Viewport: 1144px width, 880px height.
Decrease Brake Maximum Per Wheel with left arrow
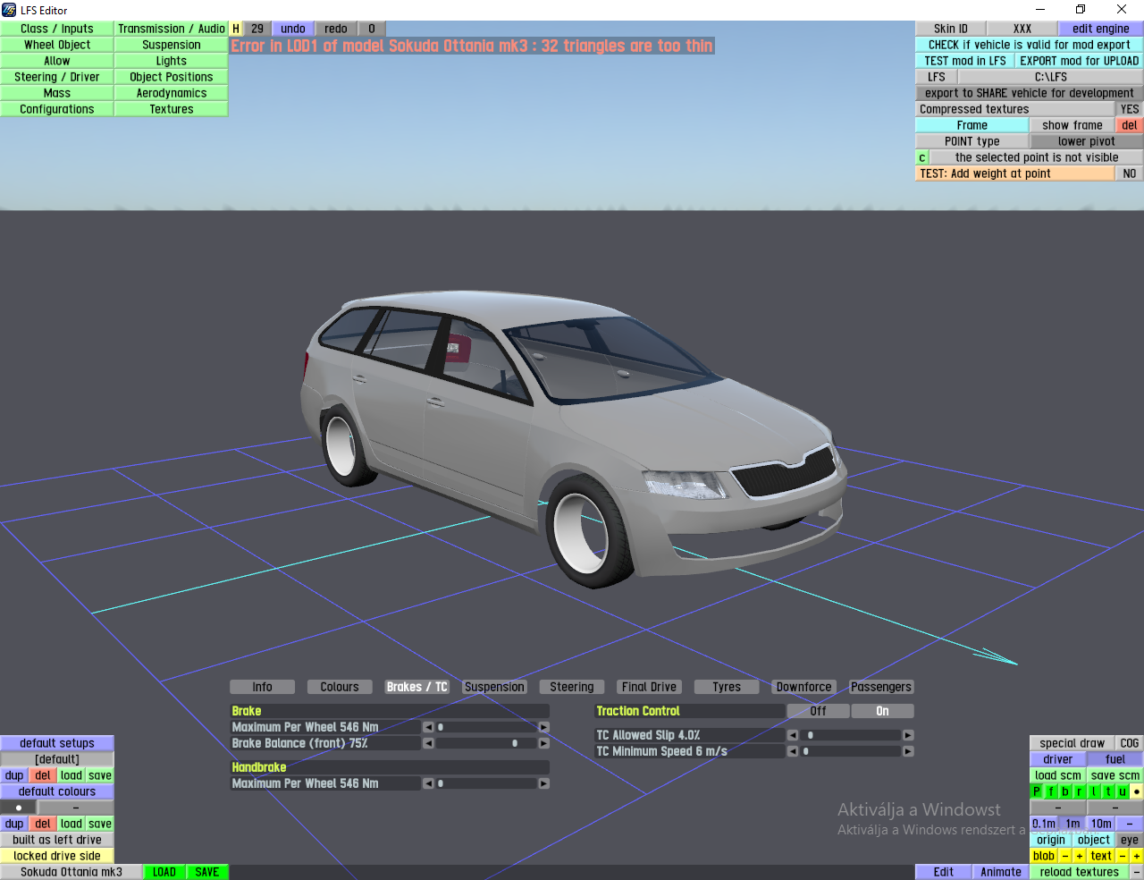(428, 727)
